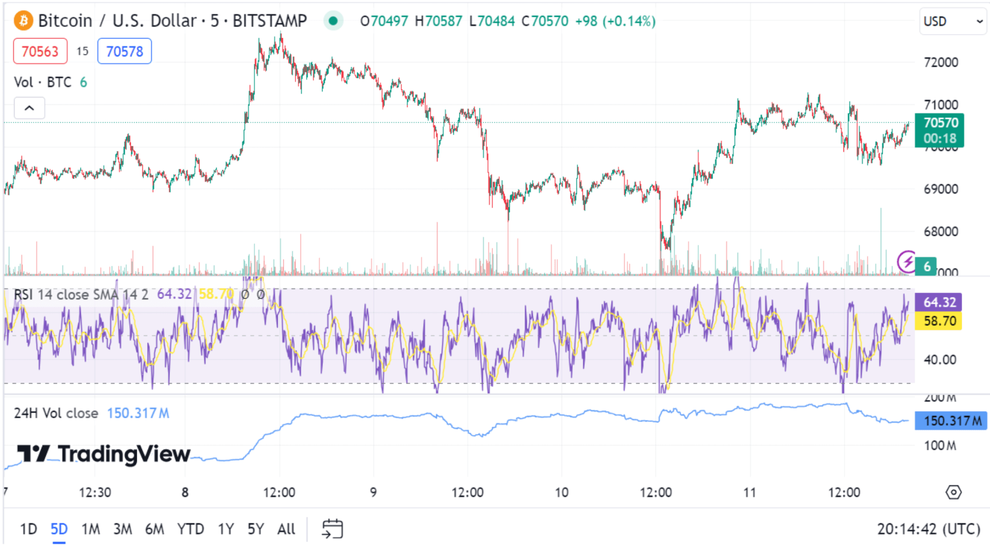Click the sell price button 70563
Viewport: 990px width, 551px height.
[40, 51]
